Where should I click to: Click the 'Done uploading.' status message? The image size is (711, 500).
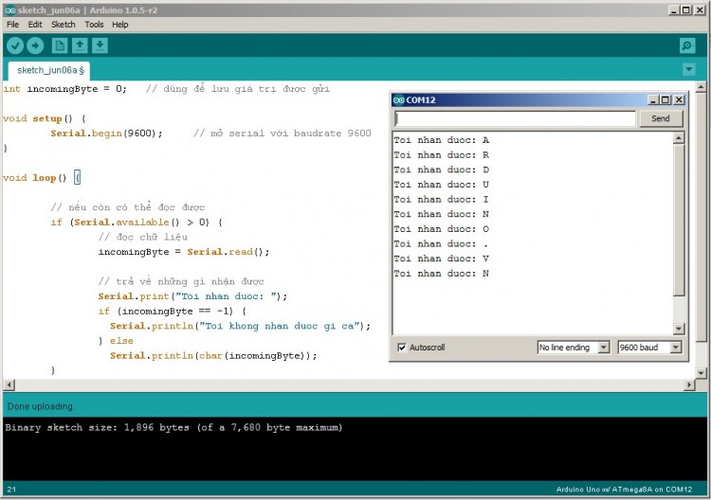tap(41, 406)
